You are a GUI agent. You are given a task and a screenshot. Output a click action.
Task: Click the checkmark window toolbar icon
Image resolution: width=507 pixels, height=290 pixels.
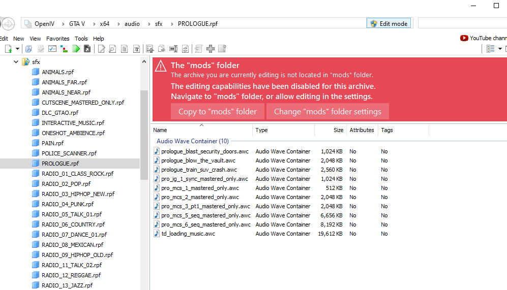tap(52, 49)
